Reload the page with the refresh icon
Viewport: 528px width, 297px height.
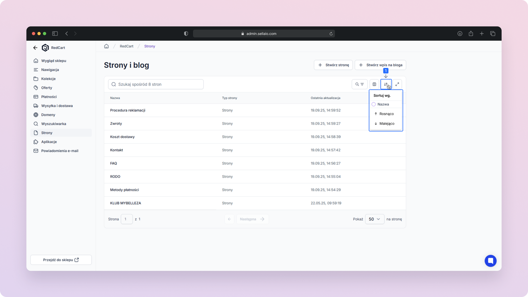click(331, 34)
